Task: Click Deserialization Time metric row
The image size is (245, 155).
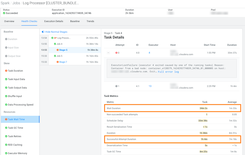Action: pyautogui.click(x=172, y=145)
